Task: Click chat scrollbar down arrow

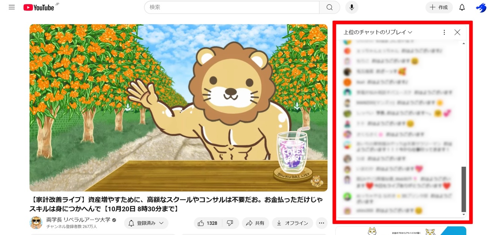Action: (x=464, y=214)
